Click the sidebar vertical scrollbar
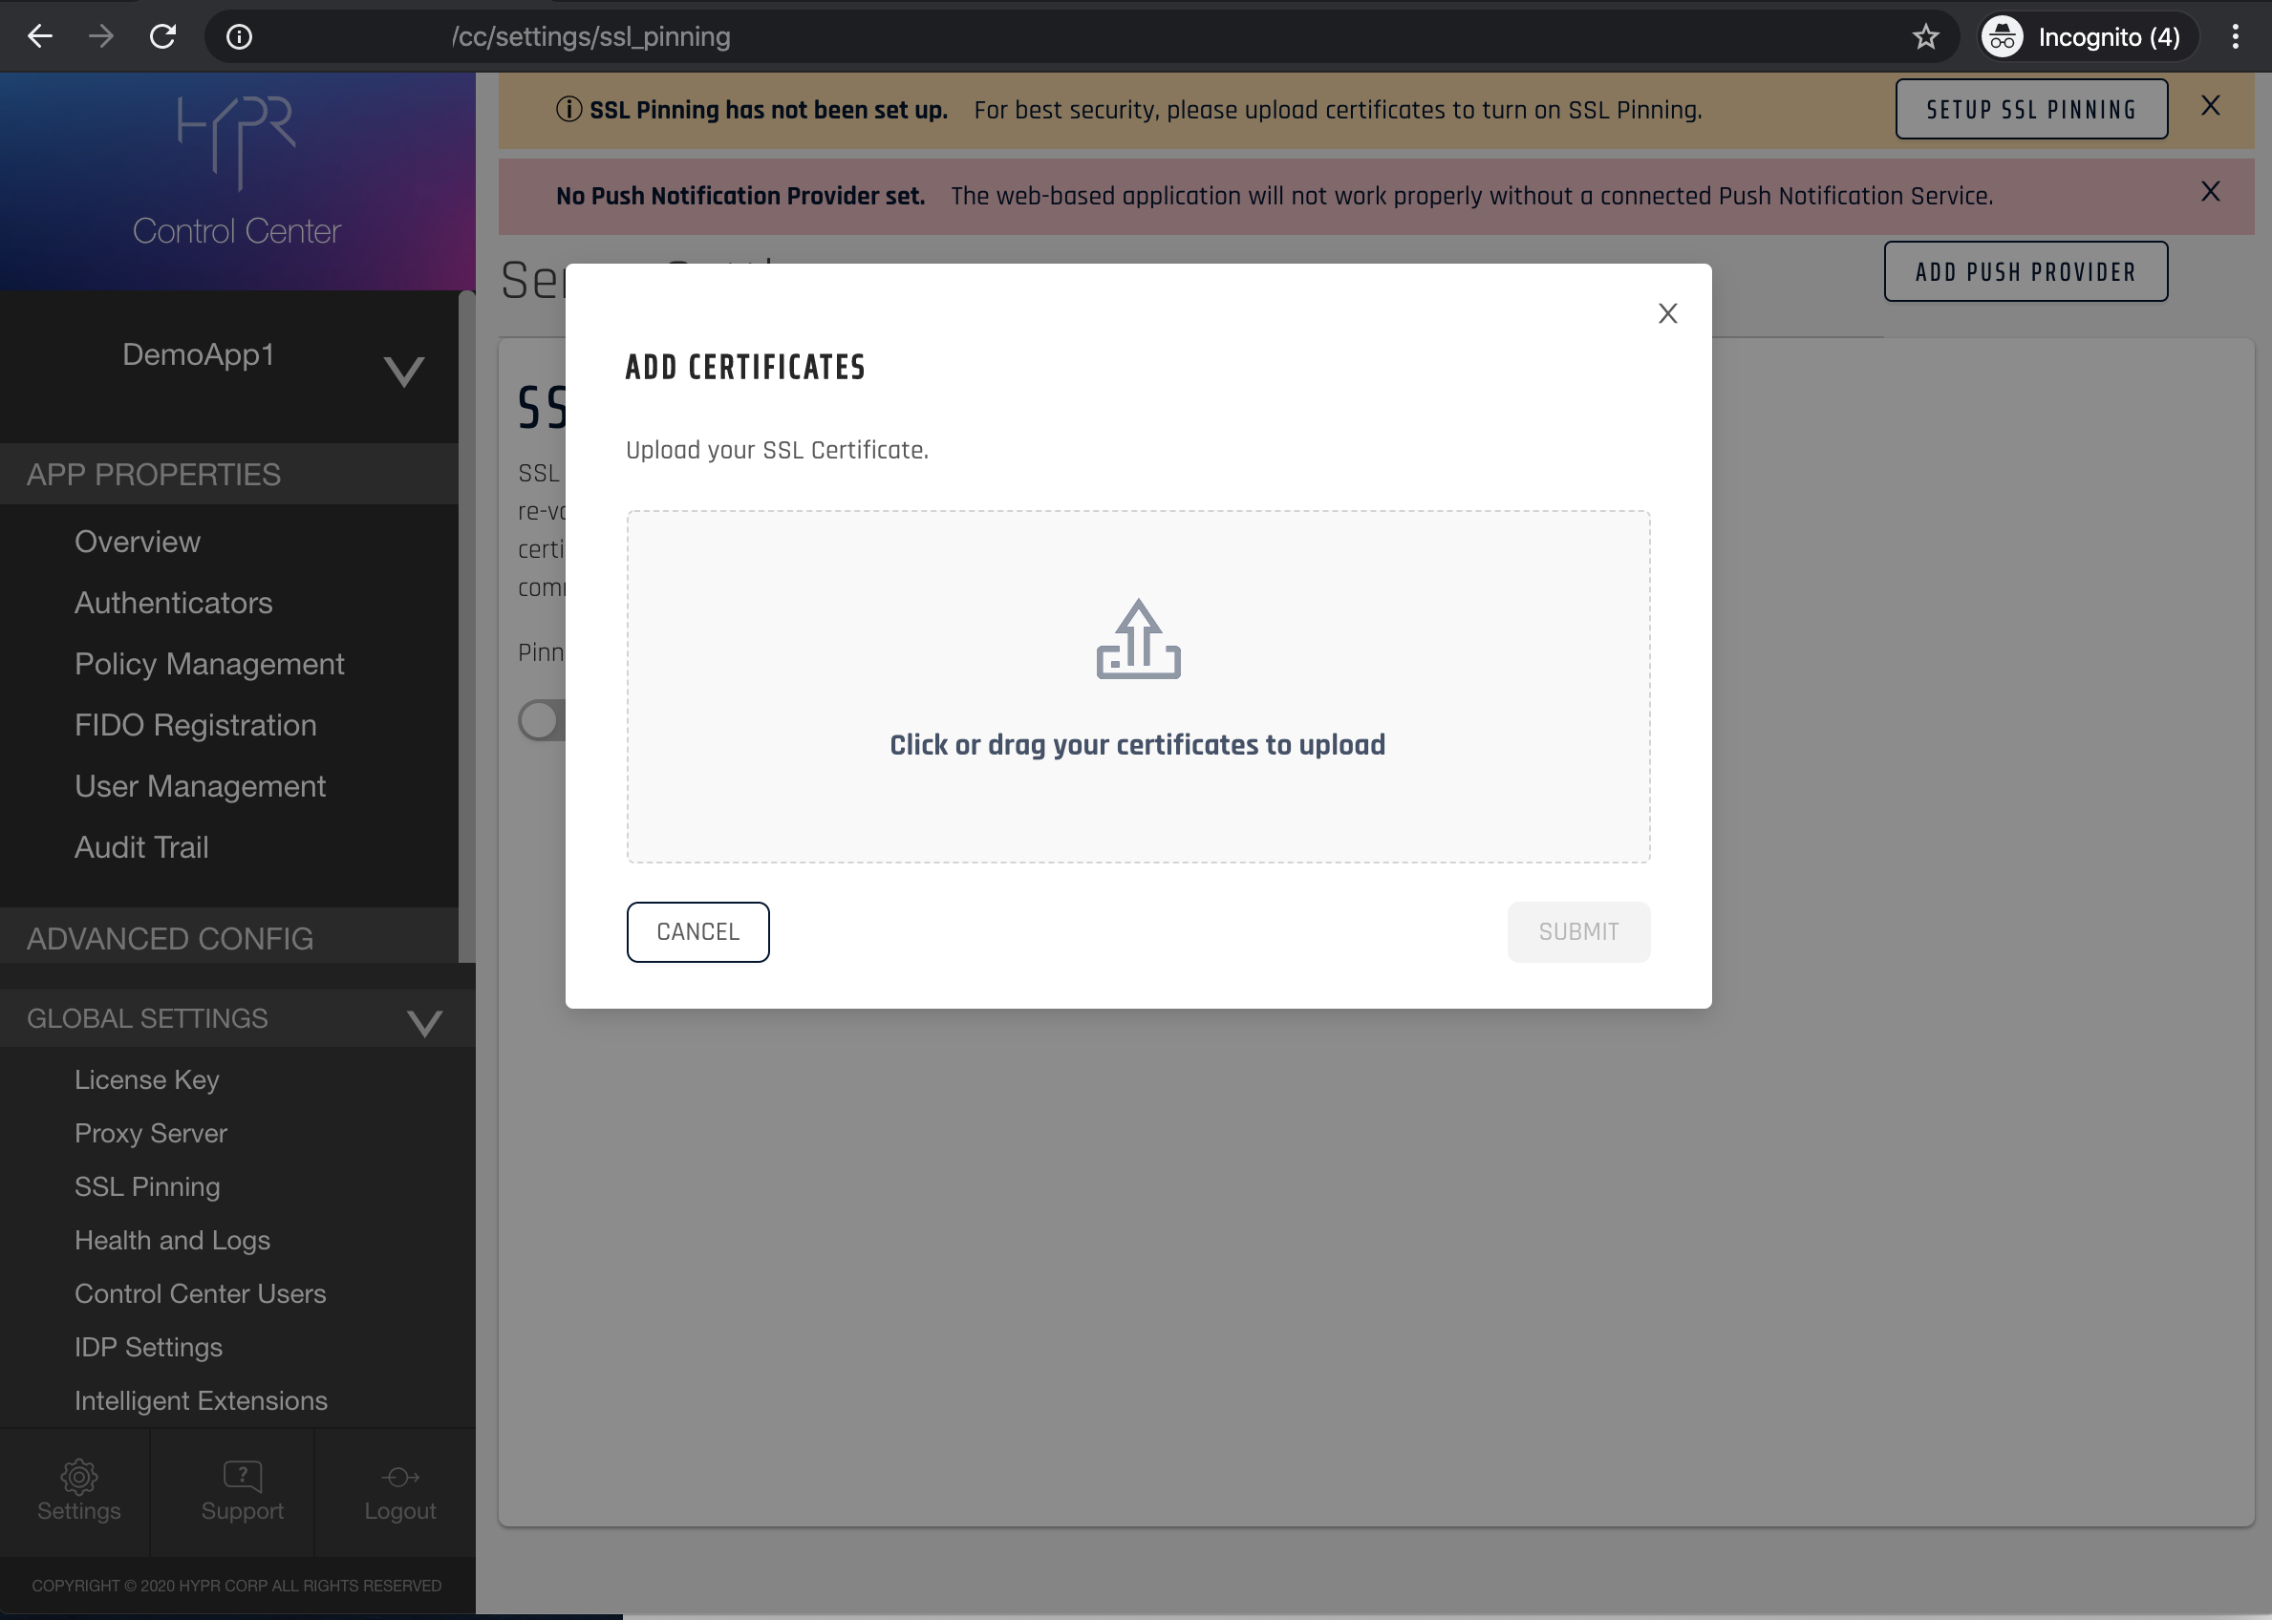2272x1620 pixels. pyautogui.click(x=466, y=627)
